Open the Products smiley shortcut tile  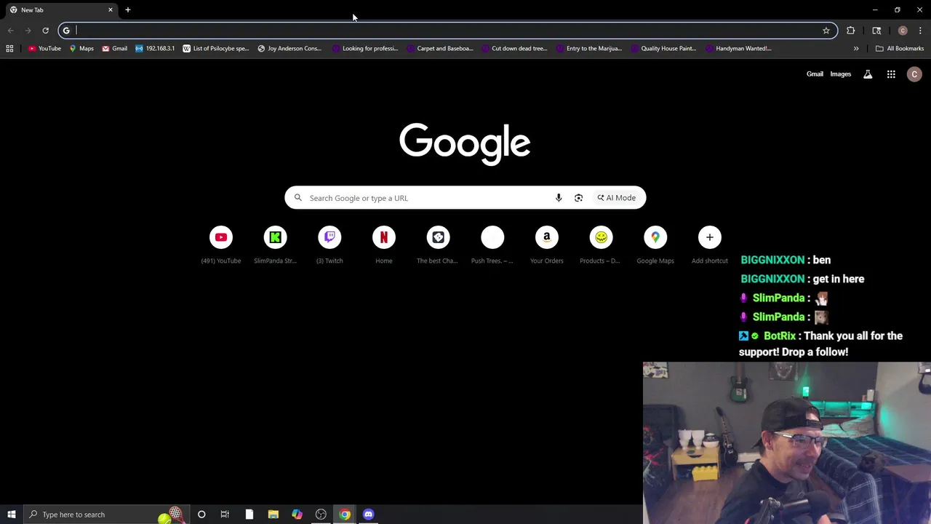(x=601, y=245)
